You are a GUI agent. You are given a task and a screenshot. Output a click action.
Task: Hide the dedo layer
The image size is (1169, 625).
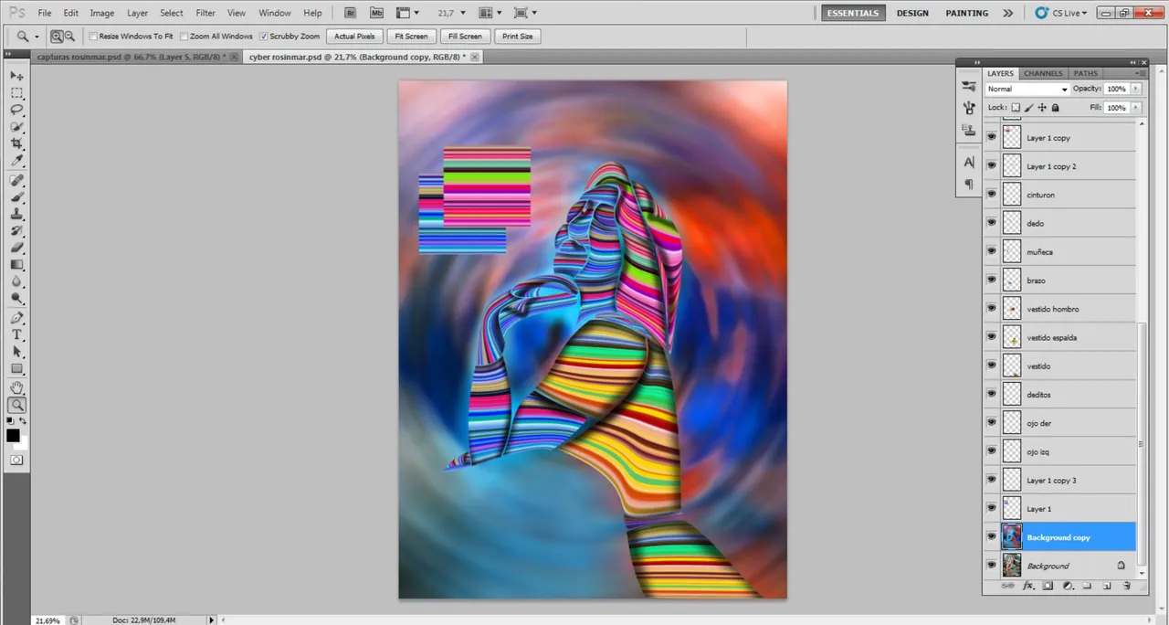[992, 223]
